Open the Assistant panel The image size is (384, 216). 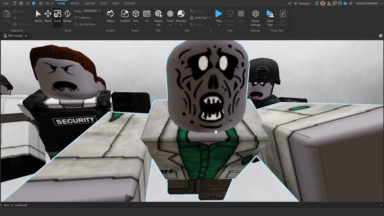(302, 3)
